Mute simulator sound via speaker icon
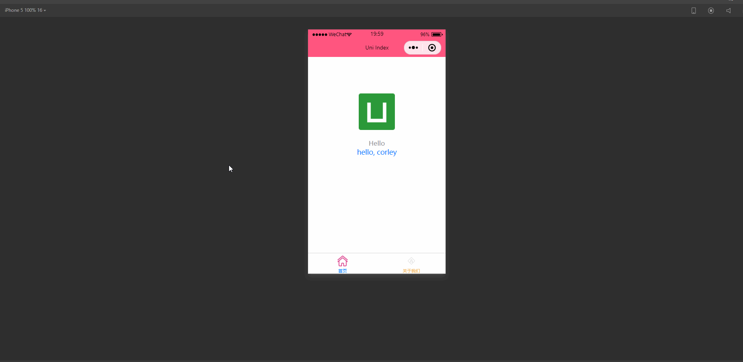The height and width of the screenshot is (362, 743). tap(728, 10)
